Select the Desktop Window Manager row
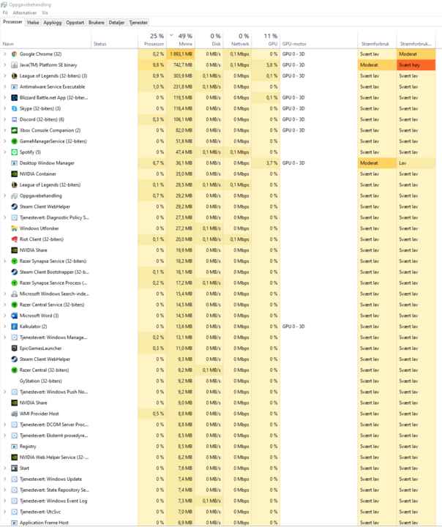 (219, 163)
